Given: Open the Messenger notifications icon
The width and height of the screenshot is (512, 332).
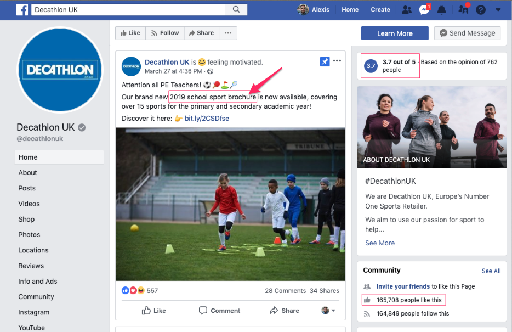Looking at the screenshot, I should click(424, 10).
